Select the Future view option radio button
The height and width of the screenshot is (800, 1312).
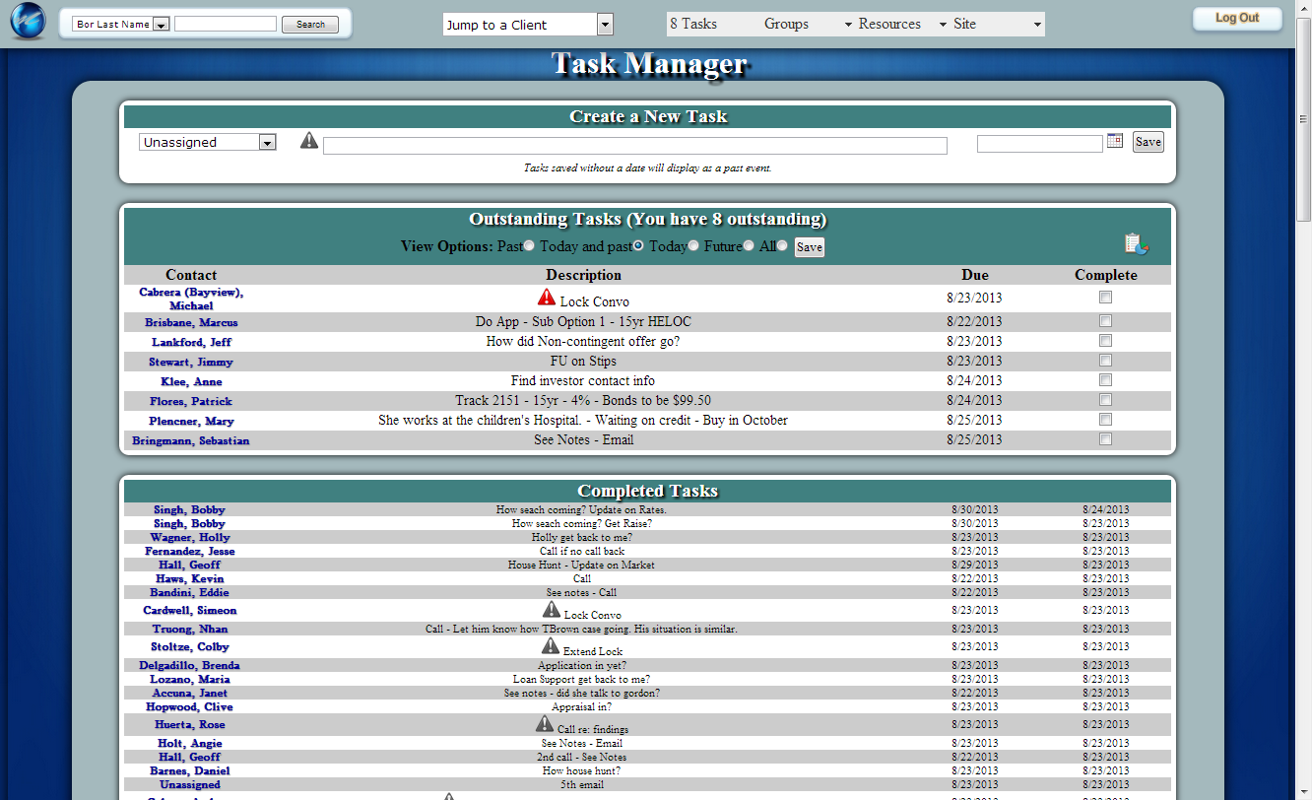coord(749,246)
